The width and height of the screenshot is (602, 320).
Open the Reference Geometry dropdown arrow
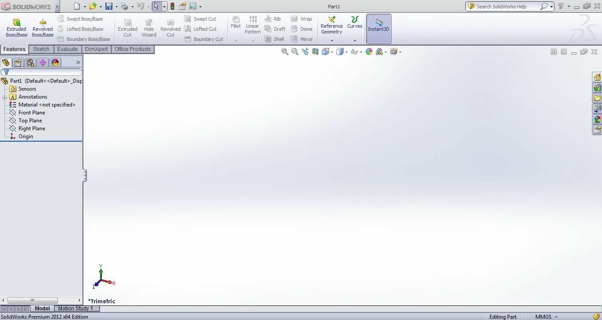[x=332, y=40]
